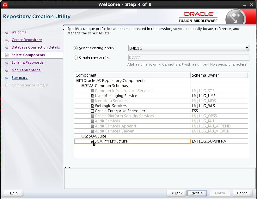
Task: Collapse the Oracle AS Repository Components tree
Action: (x=77, y=81)
